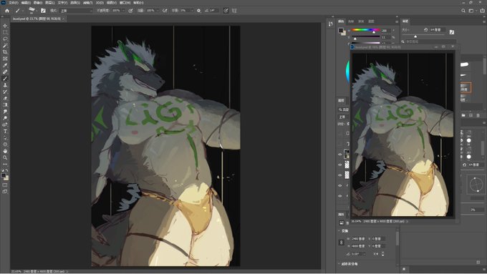Click the symmetry paint options button

(x=234, y=11)
